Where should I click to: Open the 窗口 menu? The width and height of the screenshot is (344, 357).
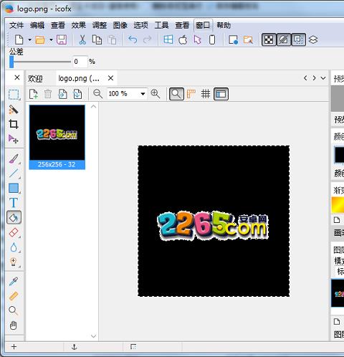click(203, 25)
